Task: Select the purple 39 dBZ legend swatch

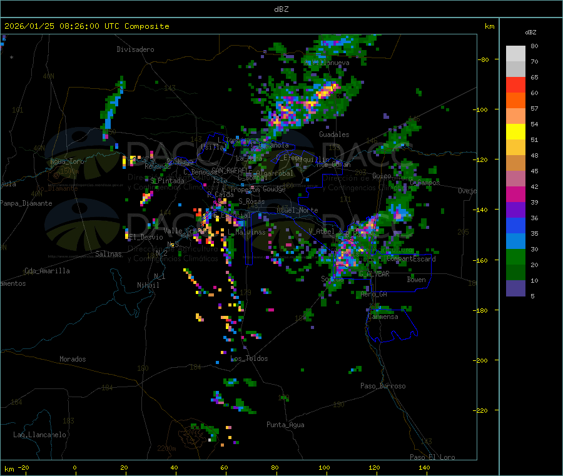Action: point(515,210)
